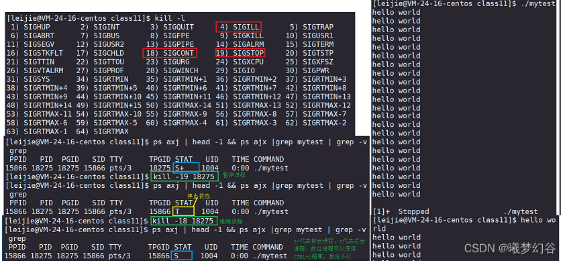
Task: Click the "kill -19 18275" command text
Action: (185, 176)
